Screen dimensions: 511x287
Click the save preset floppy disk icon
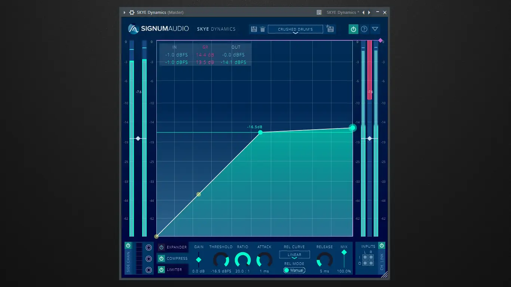(254, 29)
